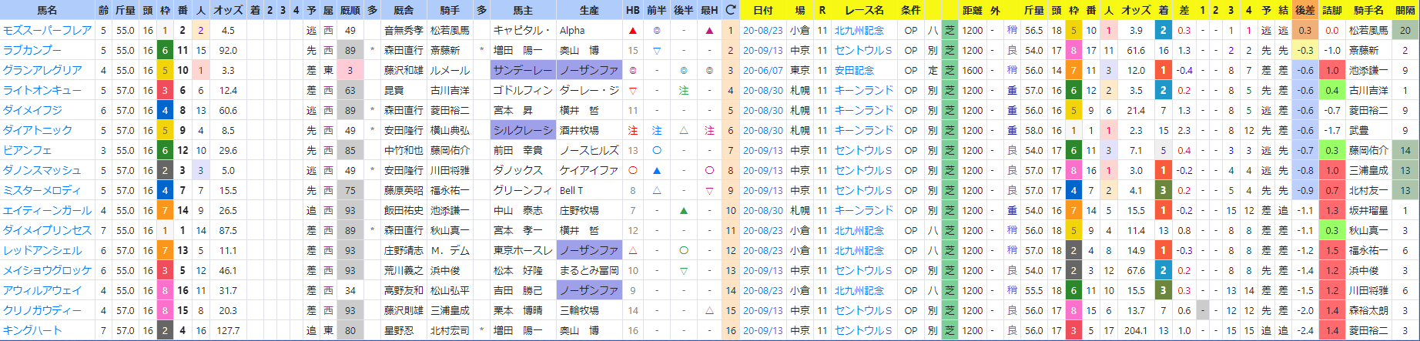Click the ▽ 最H mark for ミスターメロディ

tap(709, 191)
